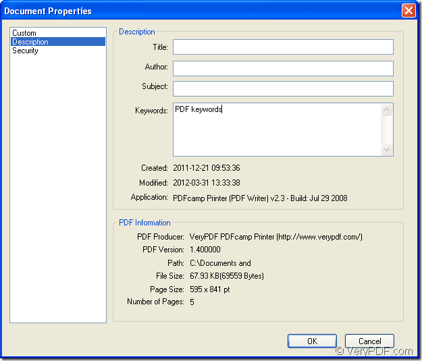Image resolution: width=422 pixels, height=361 pixels.
Task: Click into the Title input field
Action: 283,47
